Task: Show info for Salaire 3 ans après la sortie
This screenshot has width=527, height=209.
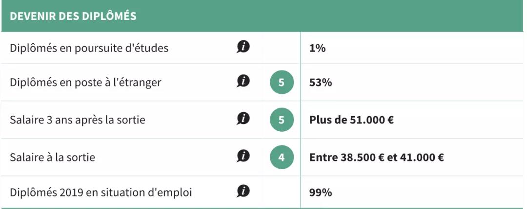Action: pyautogui.click(x=243, y=119)
